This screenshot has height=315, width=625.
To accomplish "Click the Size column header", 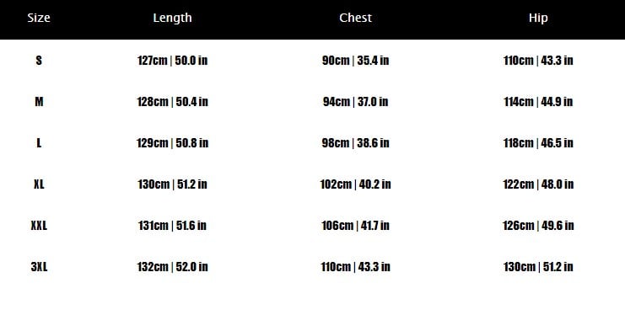I will 39,18.
